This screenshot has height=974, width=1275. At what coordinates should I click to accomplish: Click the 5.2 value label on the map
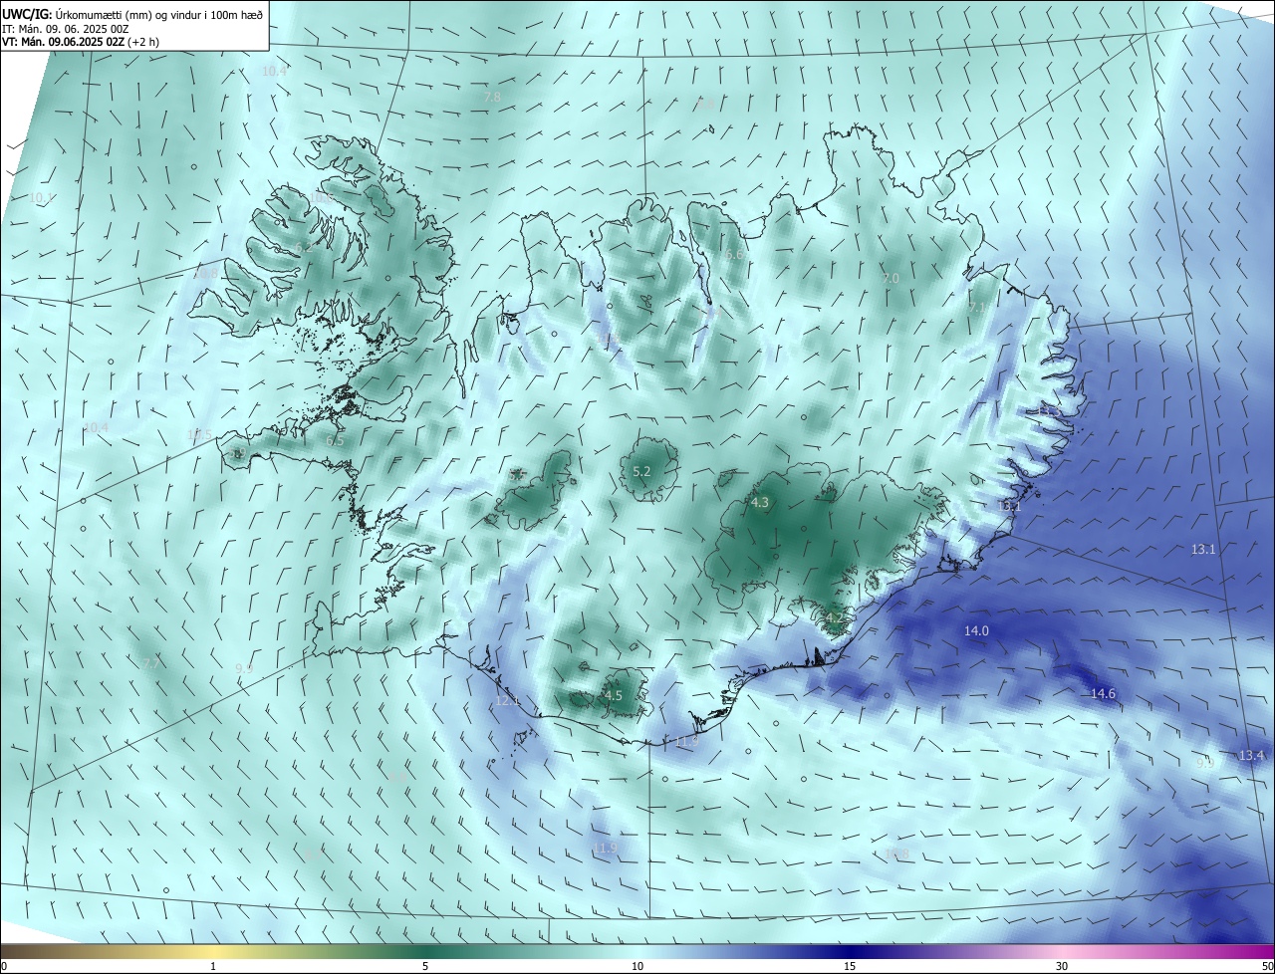pos(641,471)
